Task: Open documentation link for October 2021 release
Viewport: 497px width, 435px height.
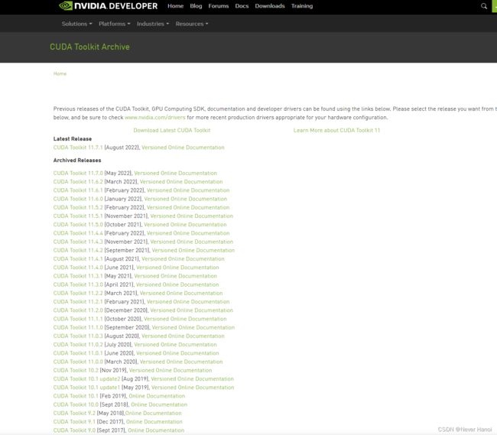Action: [x=185, y=224]
